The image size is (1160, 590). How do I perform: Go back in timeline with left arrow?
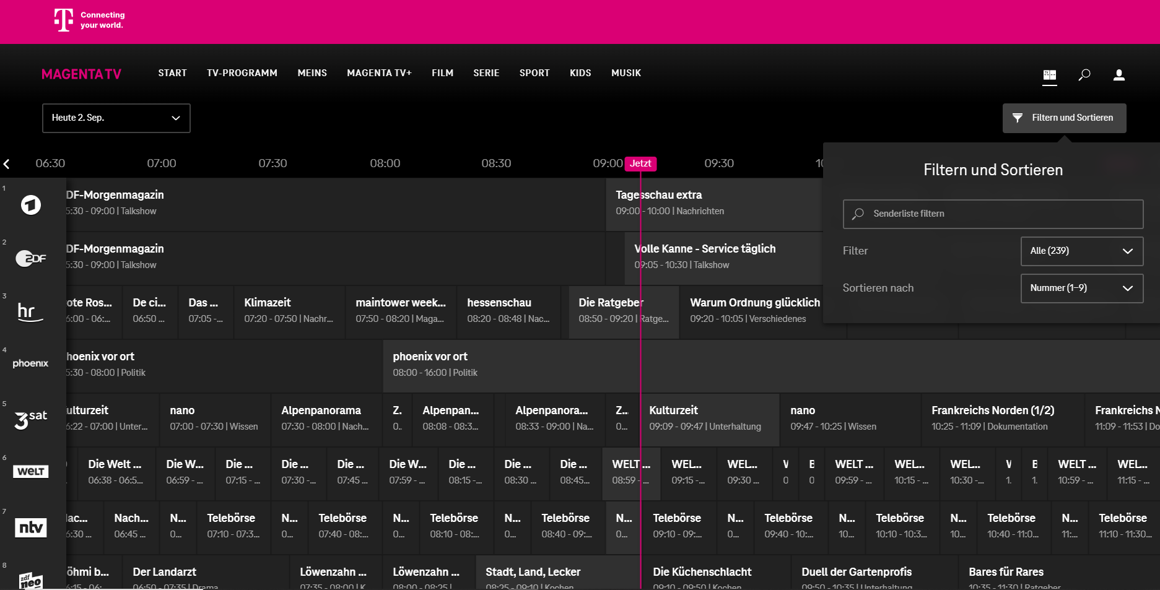[7, 164]
